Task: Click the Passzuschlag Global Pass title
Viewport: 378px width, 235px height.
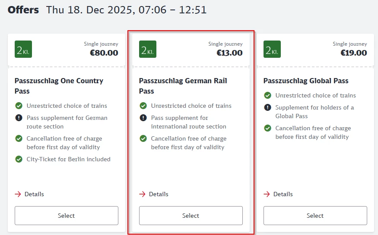Action: (x=305, y=81)
